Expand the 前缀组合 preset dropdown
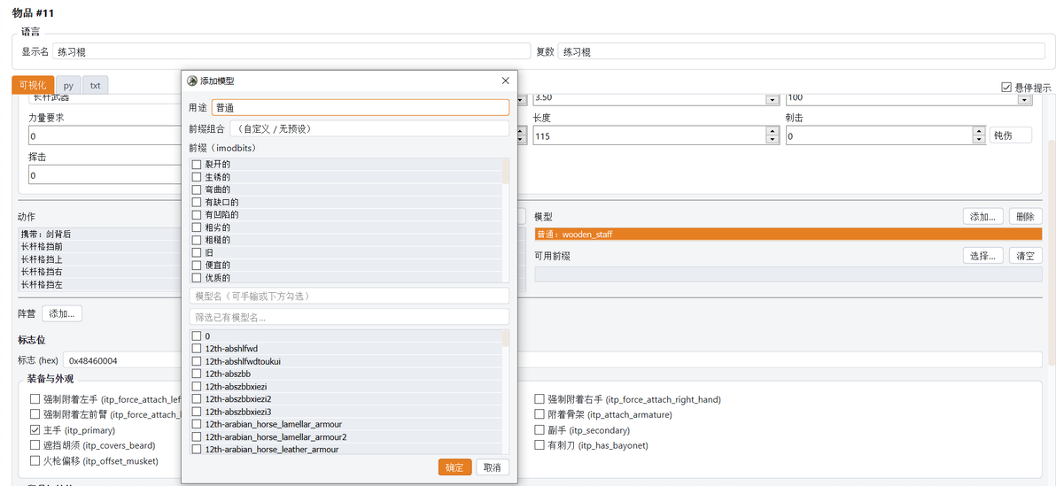The width and height of the screenshot is (1056, 486). pos(369,128)
